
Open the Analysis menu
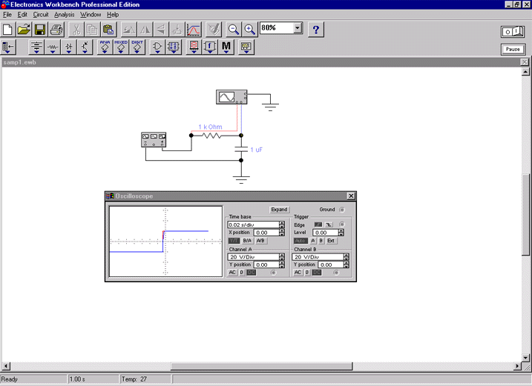click(64, 15)
